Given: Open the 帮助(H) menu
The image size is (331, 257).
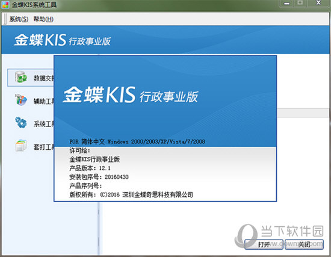Looking at the screenshot, I should (43, 19).
